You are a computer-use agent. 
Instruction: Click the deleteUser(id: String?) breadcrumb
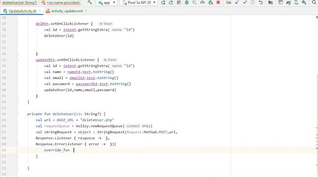19,2
